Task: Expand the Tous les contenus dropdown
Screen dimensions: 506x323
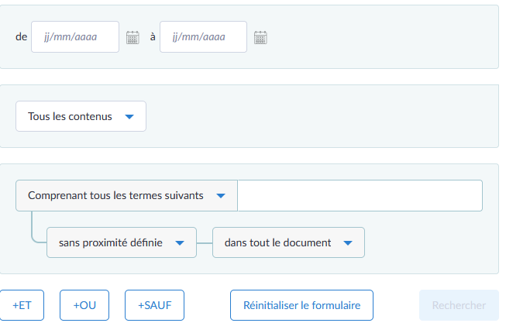Action: tap(81, 117)
